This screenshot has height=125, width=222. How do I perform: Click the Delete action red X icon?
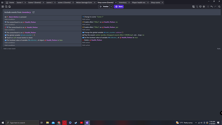83,40
